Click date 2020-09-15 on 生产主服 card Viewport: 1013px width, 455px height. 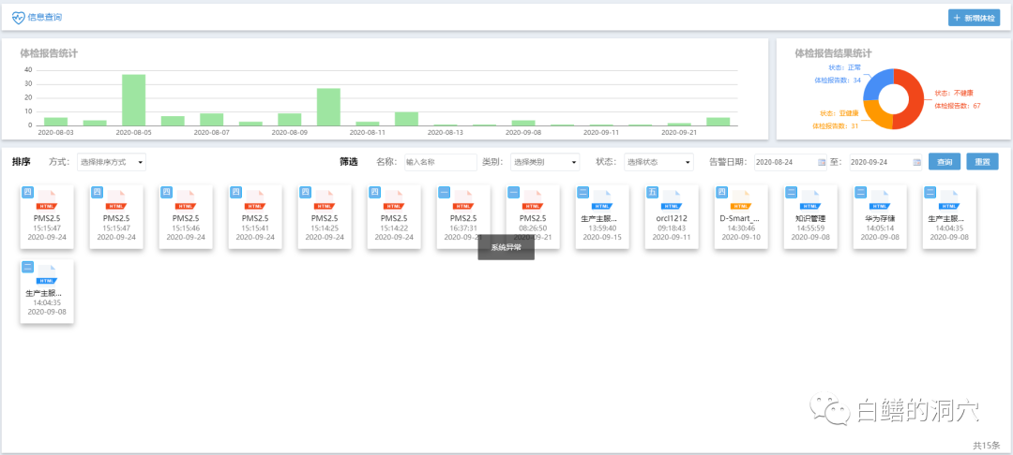point(602,237)
